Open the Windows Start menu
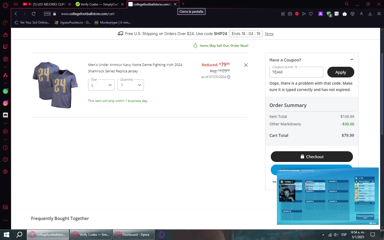384x240 pixels. click(6, 235)
